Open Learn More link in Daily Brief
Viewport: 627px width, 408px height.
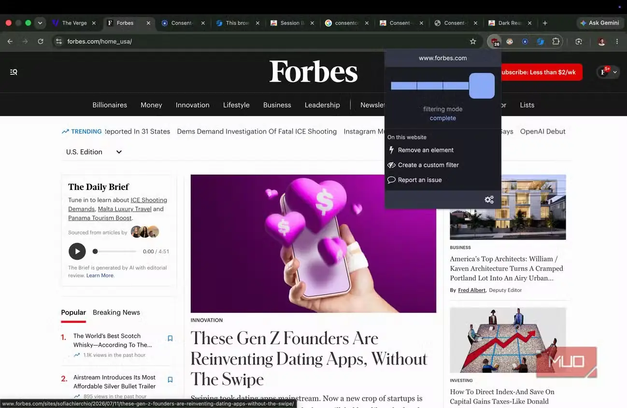[100, 276]
